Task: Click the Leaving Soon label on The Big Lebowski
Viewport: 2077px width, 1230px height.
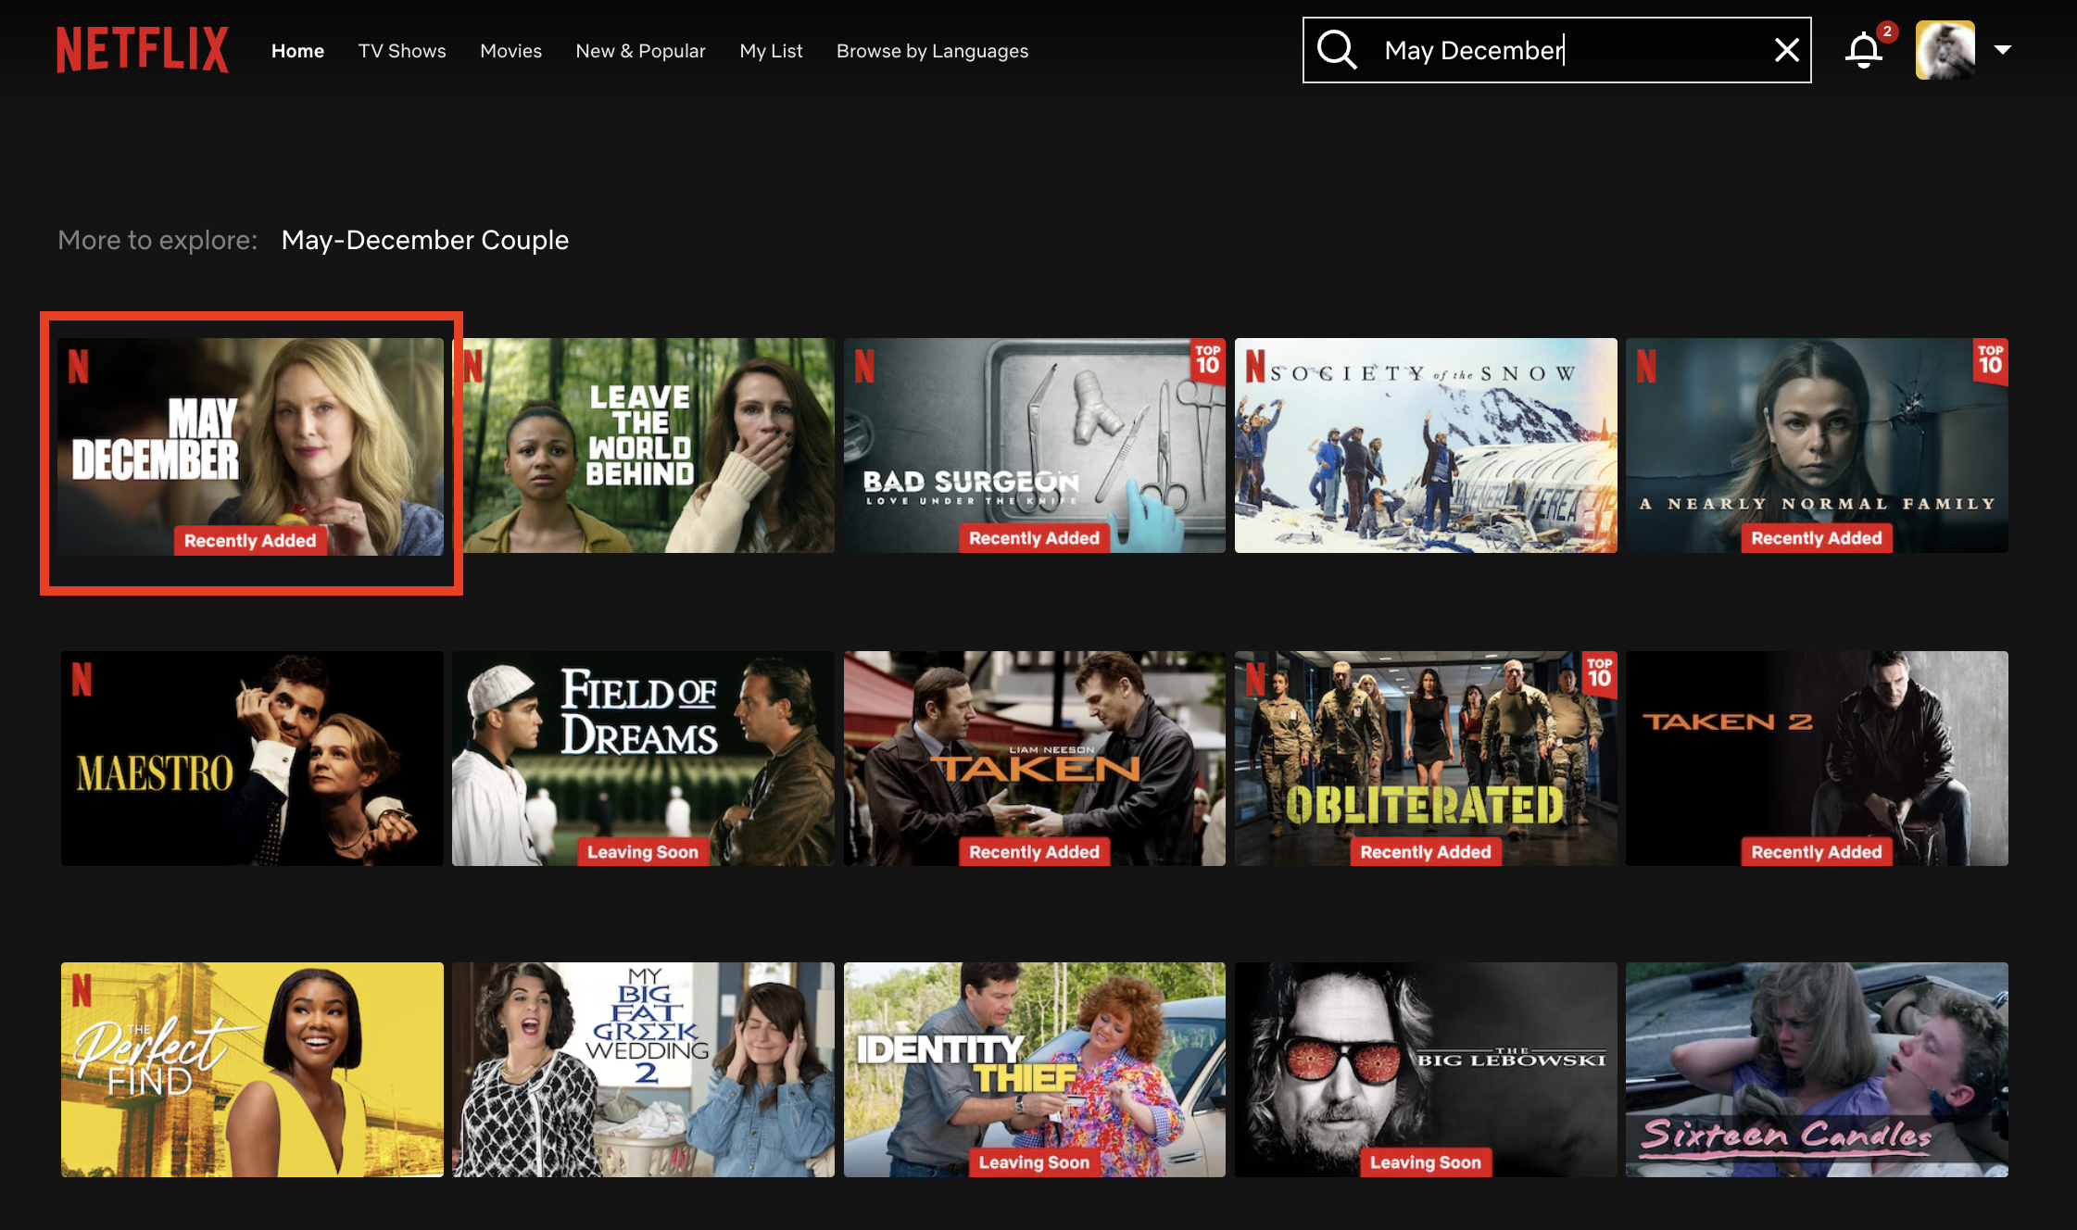Action: (1426, 1162)
